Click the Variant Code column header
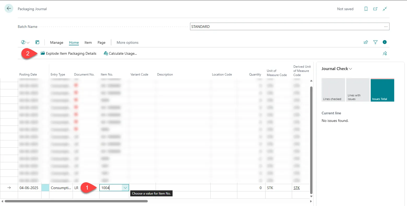This screenshot has height=206, width=407. (139, 74)
